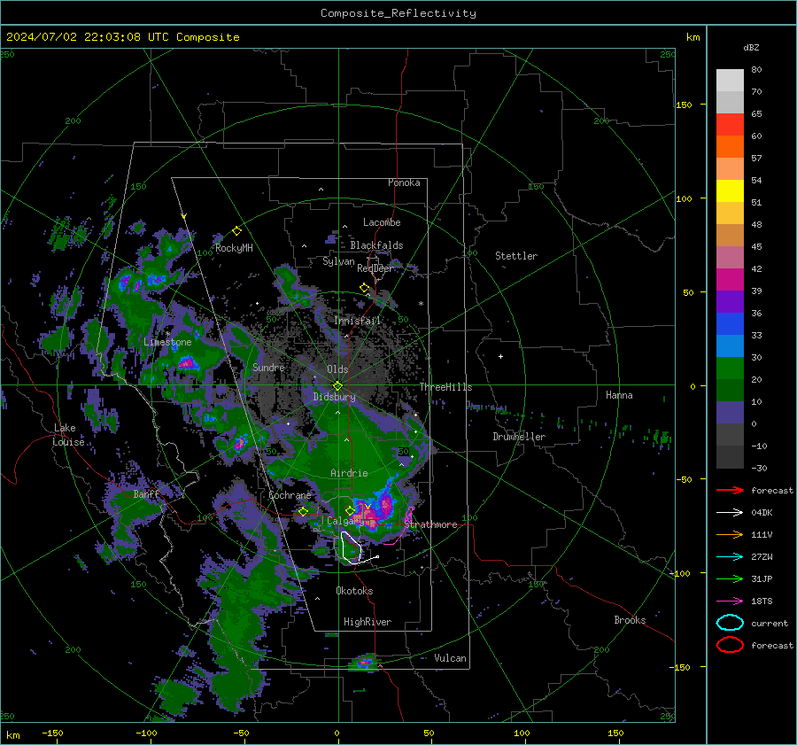797x745 pixels.
Task: Click the Calgary city label
Action: pos(345,521)
